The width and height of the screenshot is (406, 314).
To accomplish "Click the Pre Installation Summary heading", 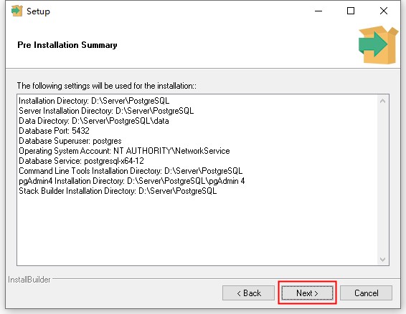I will pyautogui.click(x=67, y=45).
